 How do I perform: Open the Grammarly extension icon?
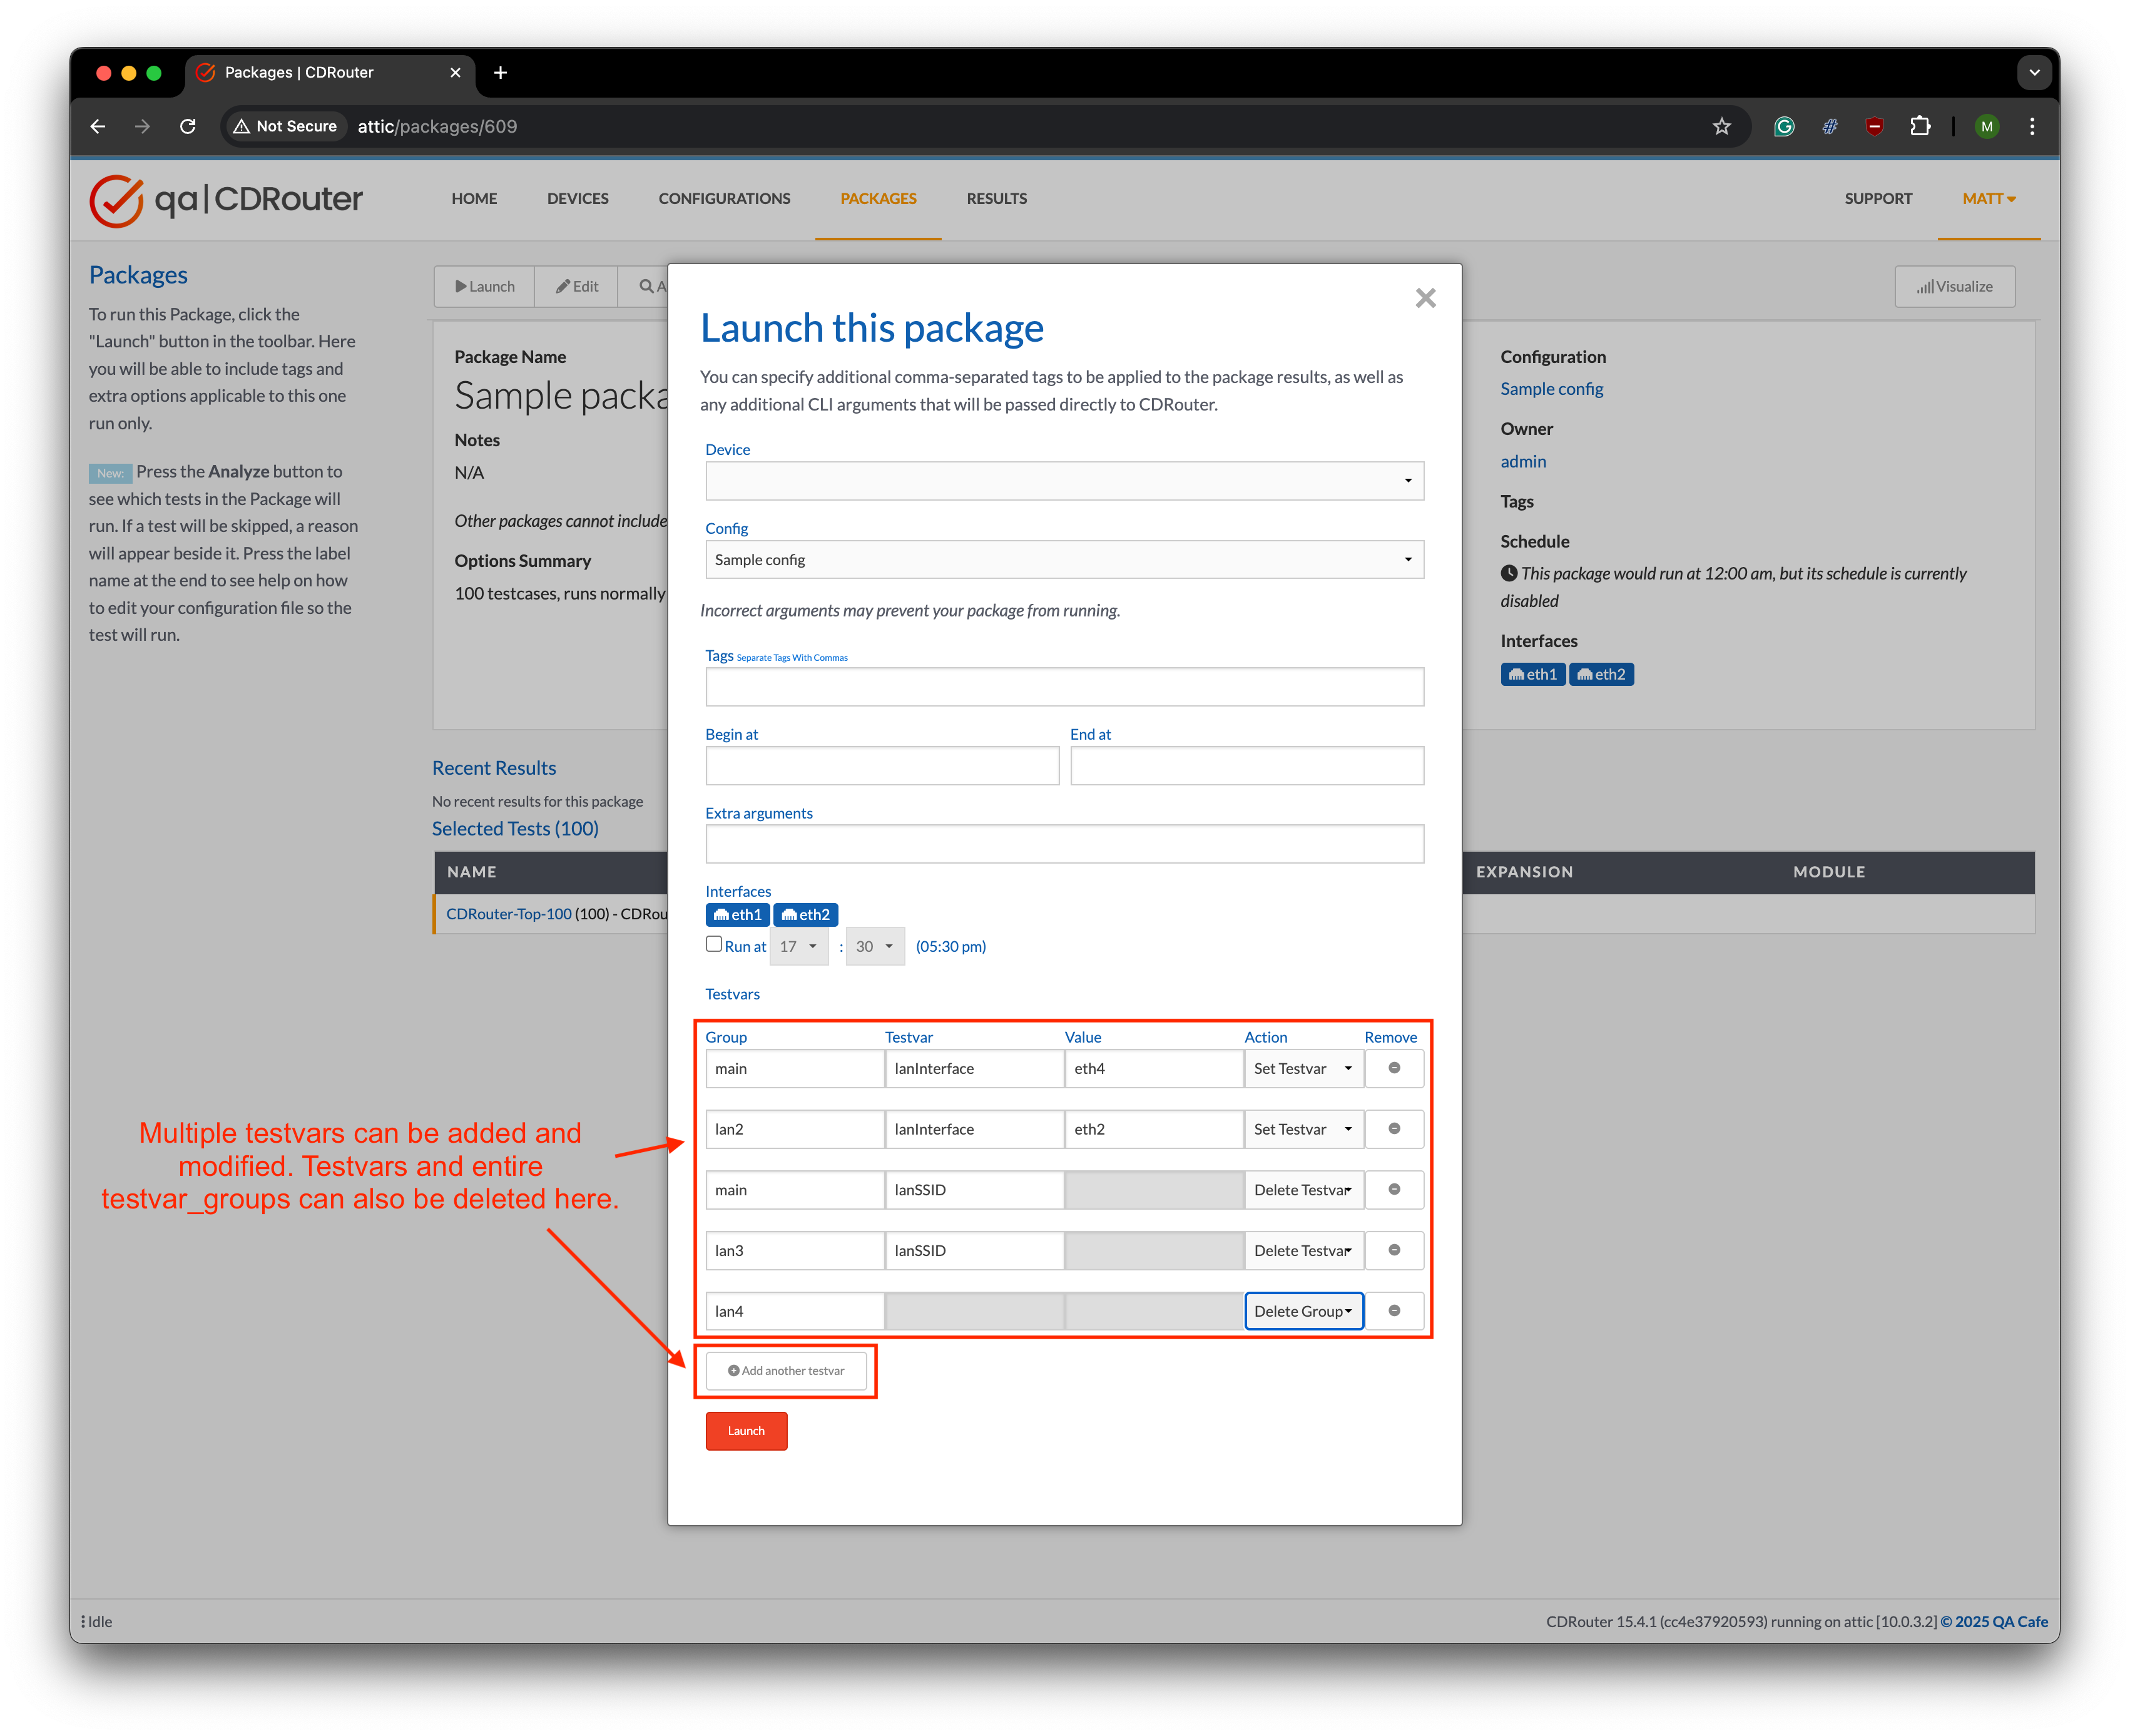click(1784, 126)
